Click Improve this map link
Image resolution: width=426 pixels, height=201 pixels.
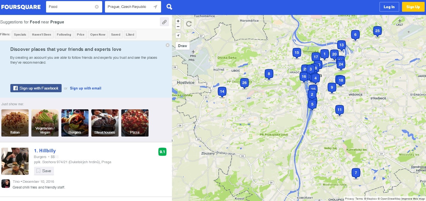tap(413, 199)
